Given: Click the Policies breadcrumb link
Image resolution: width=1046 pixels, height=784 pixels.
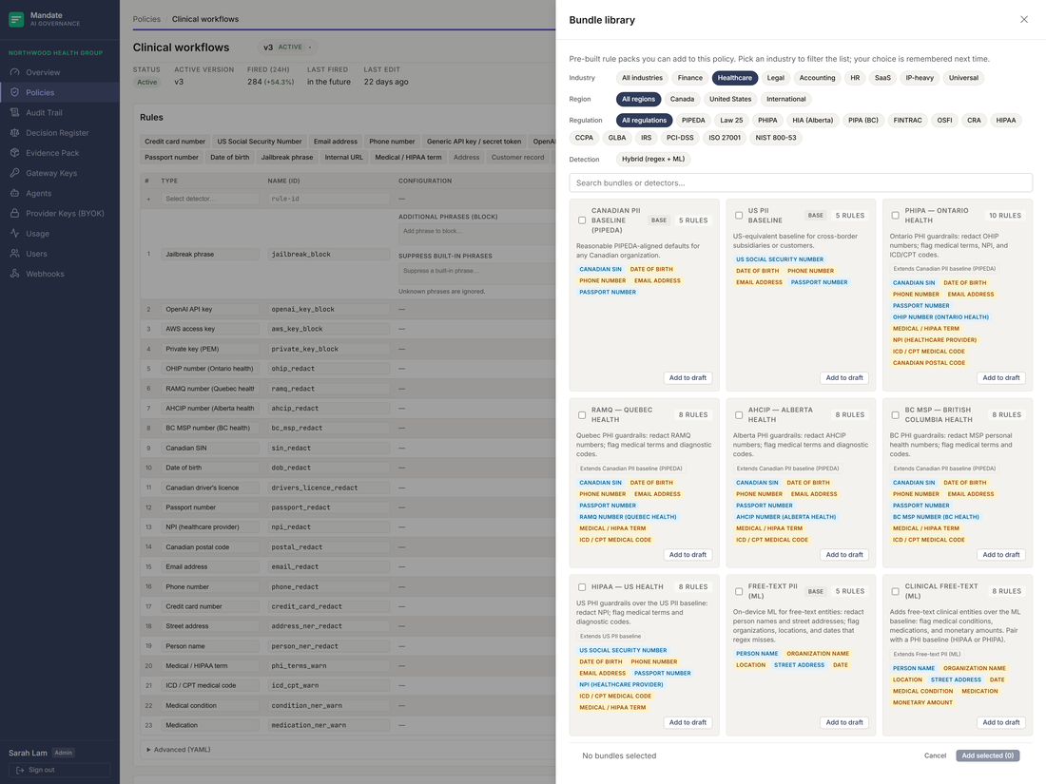Looking at the screenshot, I should (146, 19).
